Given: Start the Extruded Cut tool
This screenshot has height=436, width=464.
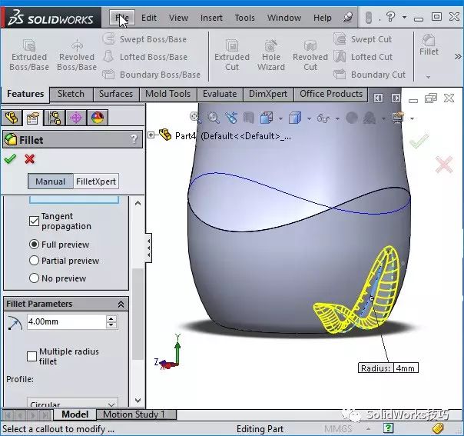Looking at the screenshot, I should [232, 55].
